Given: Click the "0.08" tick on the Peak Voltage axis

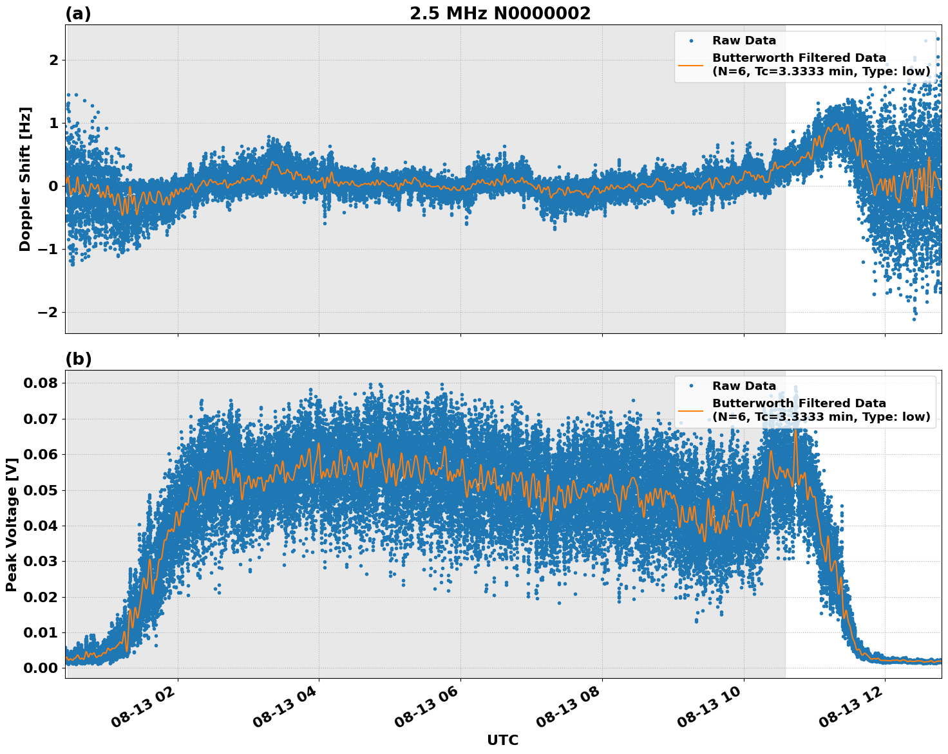Looking at the screenshot, I should point(42,383).
